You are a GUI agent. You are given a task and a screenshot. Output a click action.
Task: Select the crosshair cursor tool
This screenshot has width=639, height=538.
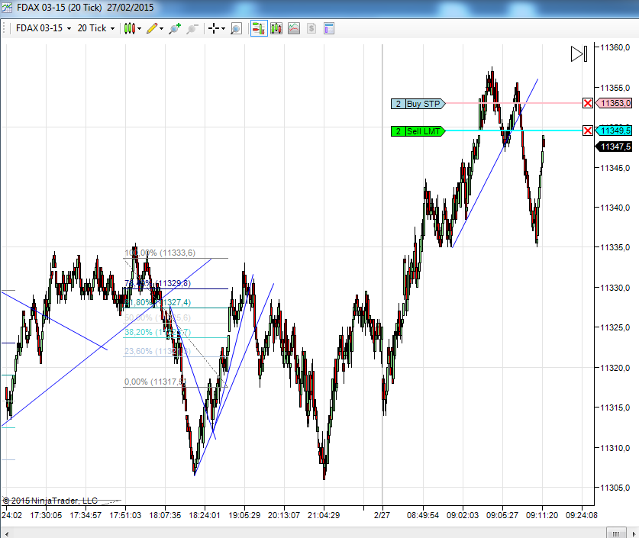tap(214, 28)
